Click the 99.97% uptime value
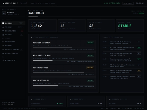Image resolution: width=147 pixels, height=110 pixels. click(100, 104)
